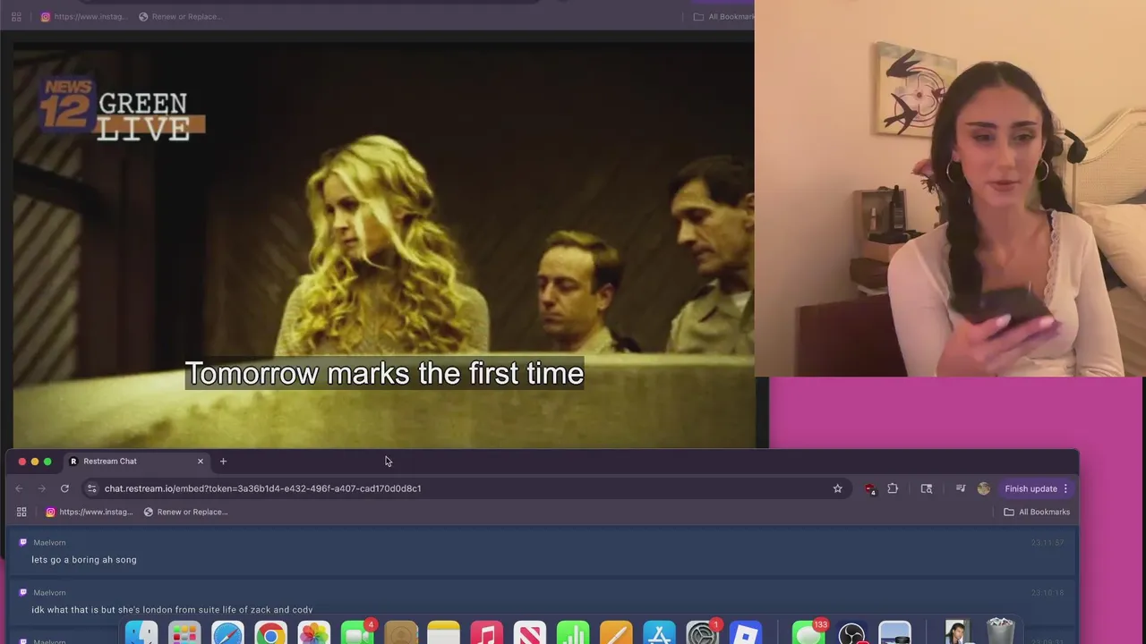Click the webcam feed of the streamer
Viewport: 1146px width, 644px height.
950,188
